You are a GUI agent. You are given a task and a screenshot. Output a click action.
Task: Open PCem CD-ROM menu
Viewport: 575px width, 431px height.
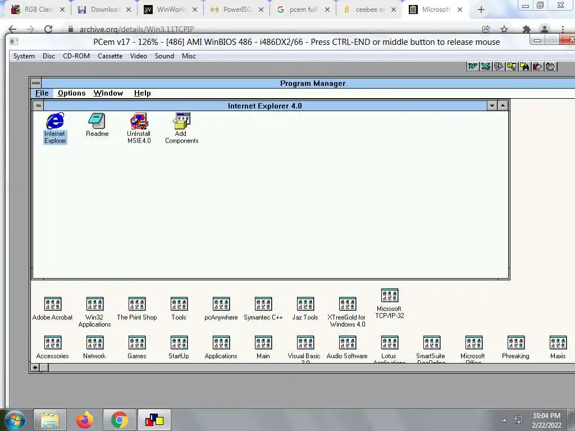pyautogui.click(x=76, y=56)
